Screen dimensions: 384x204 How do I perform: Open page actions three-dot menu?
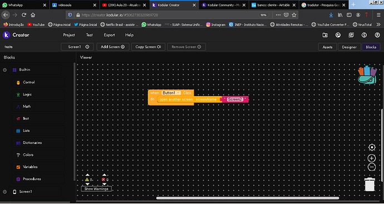pos(278,15)
